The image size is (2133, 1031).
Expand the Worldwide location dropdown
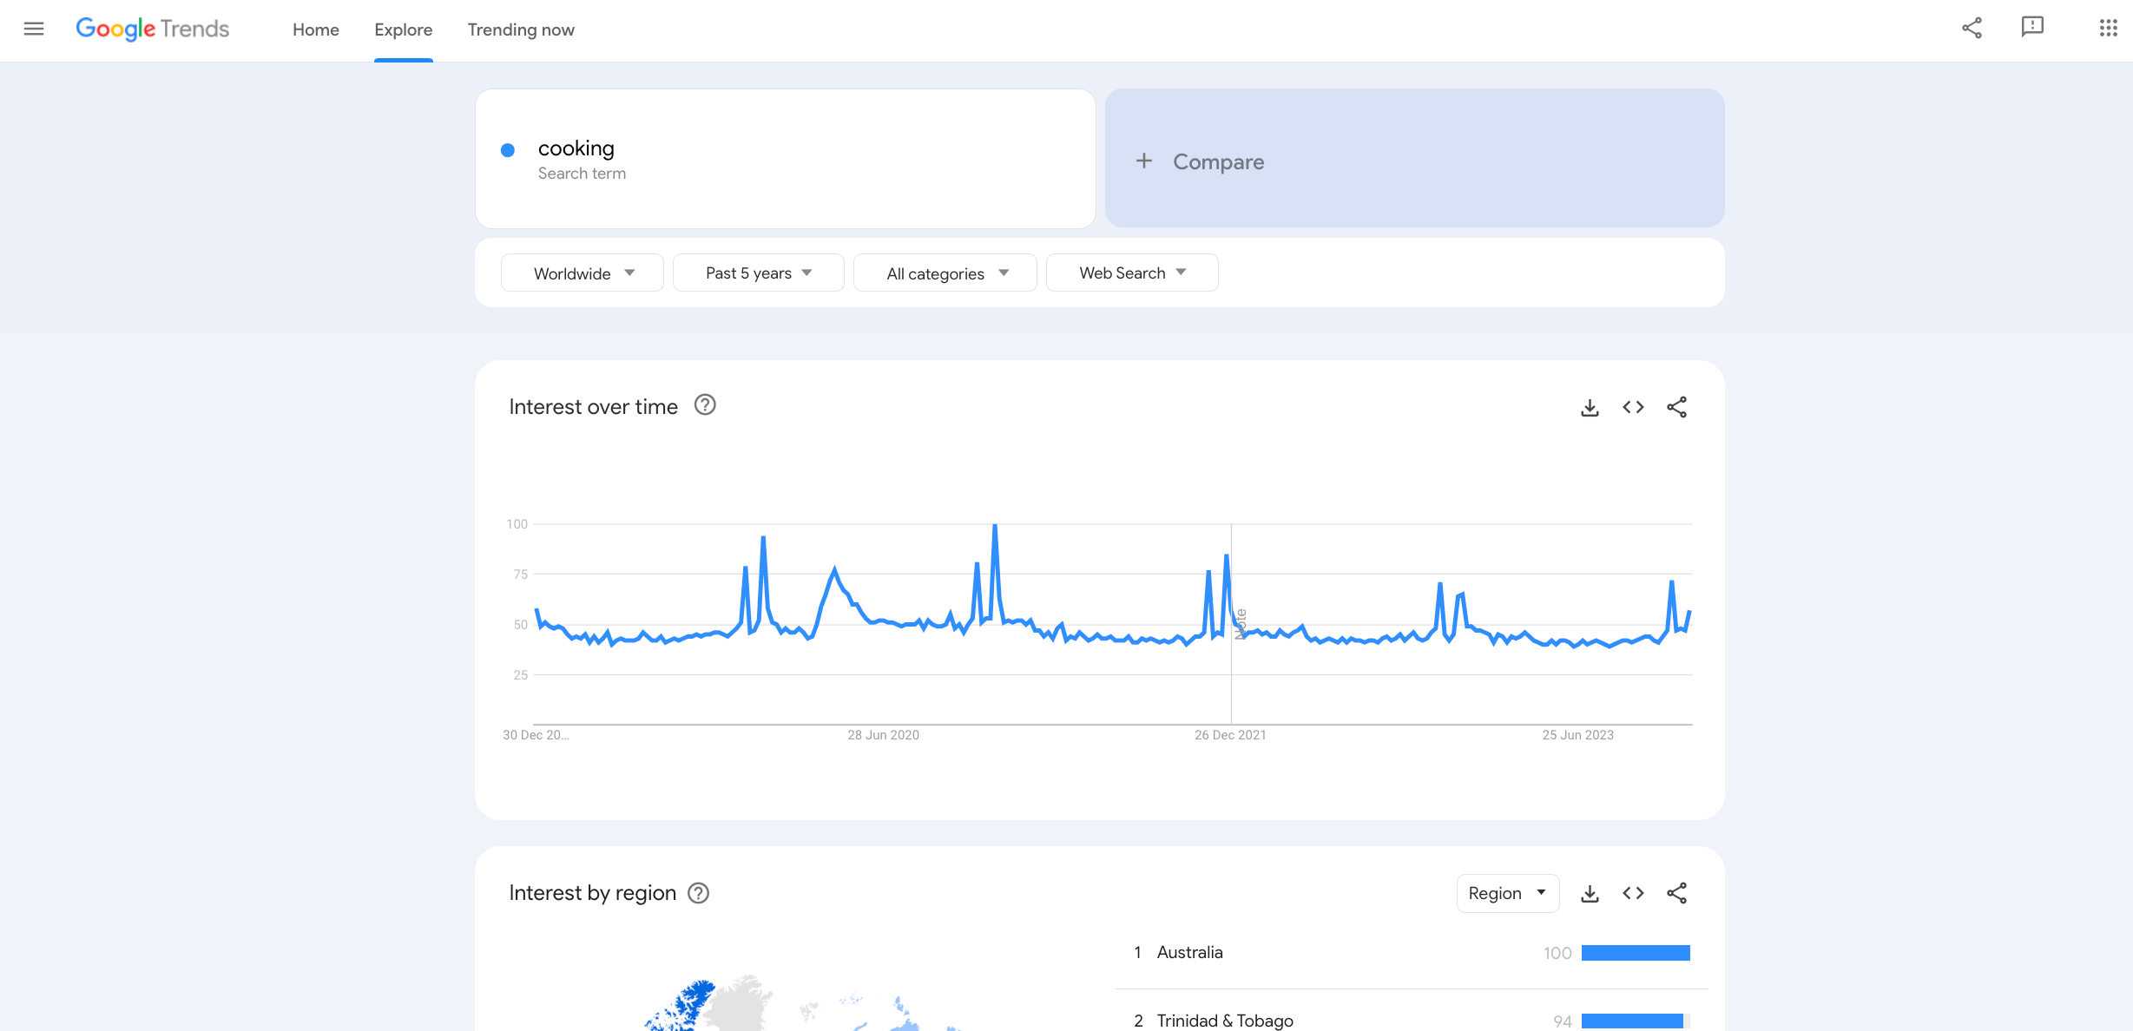tap(583, 273)
